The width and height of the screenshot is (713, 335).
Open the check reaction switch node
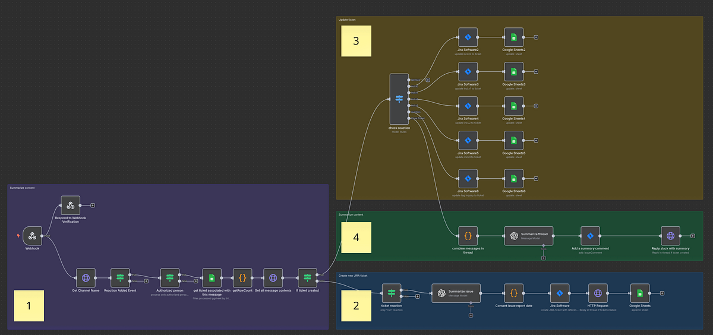[399, 99]
